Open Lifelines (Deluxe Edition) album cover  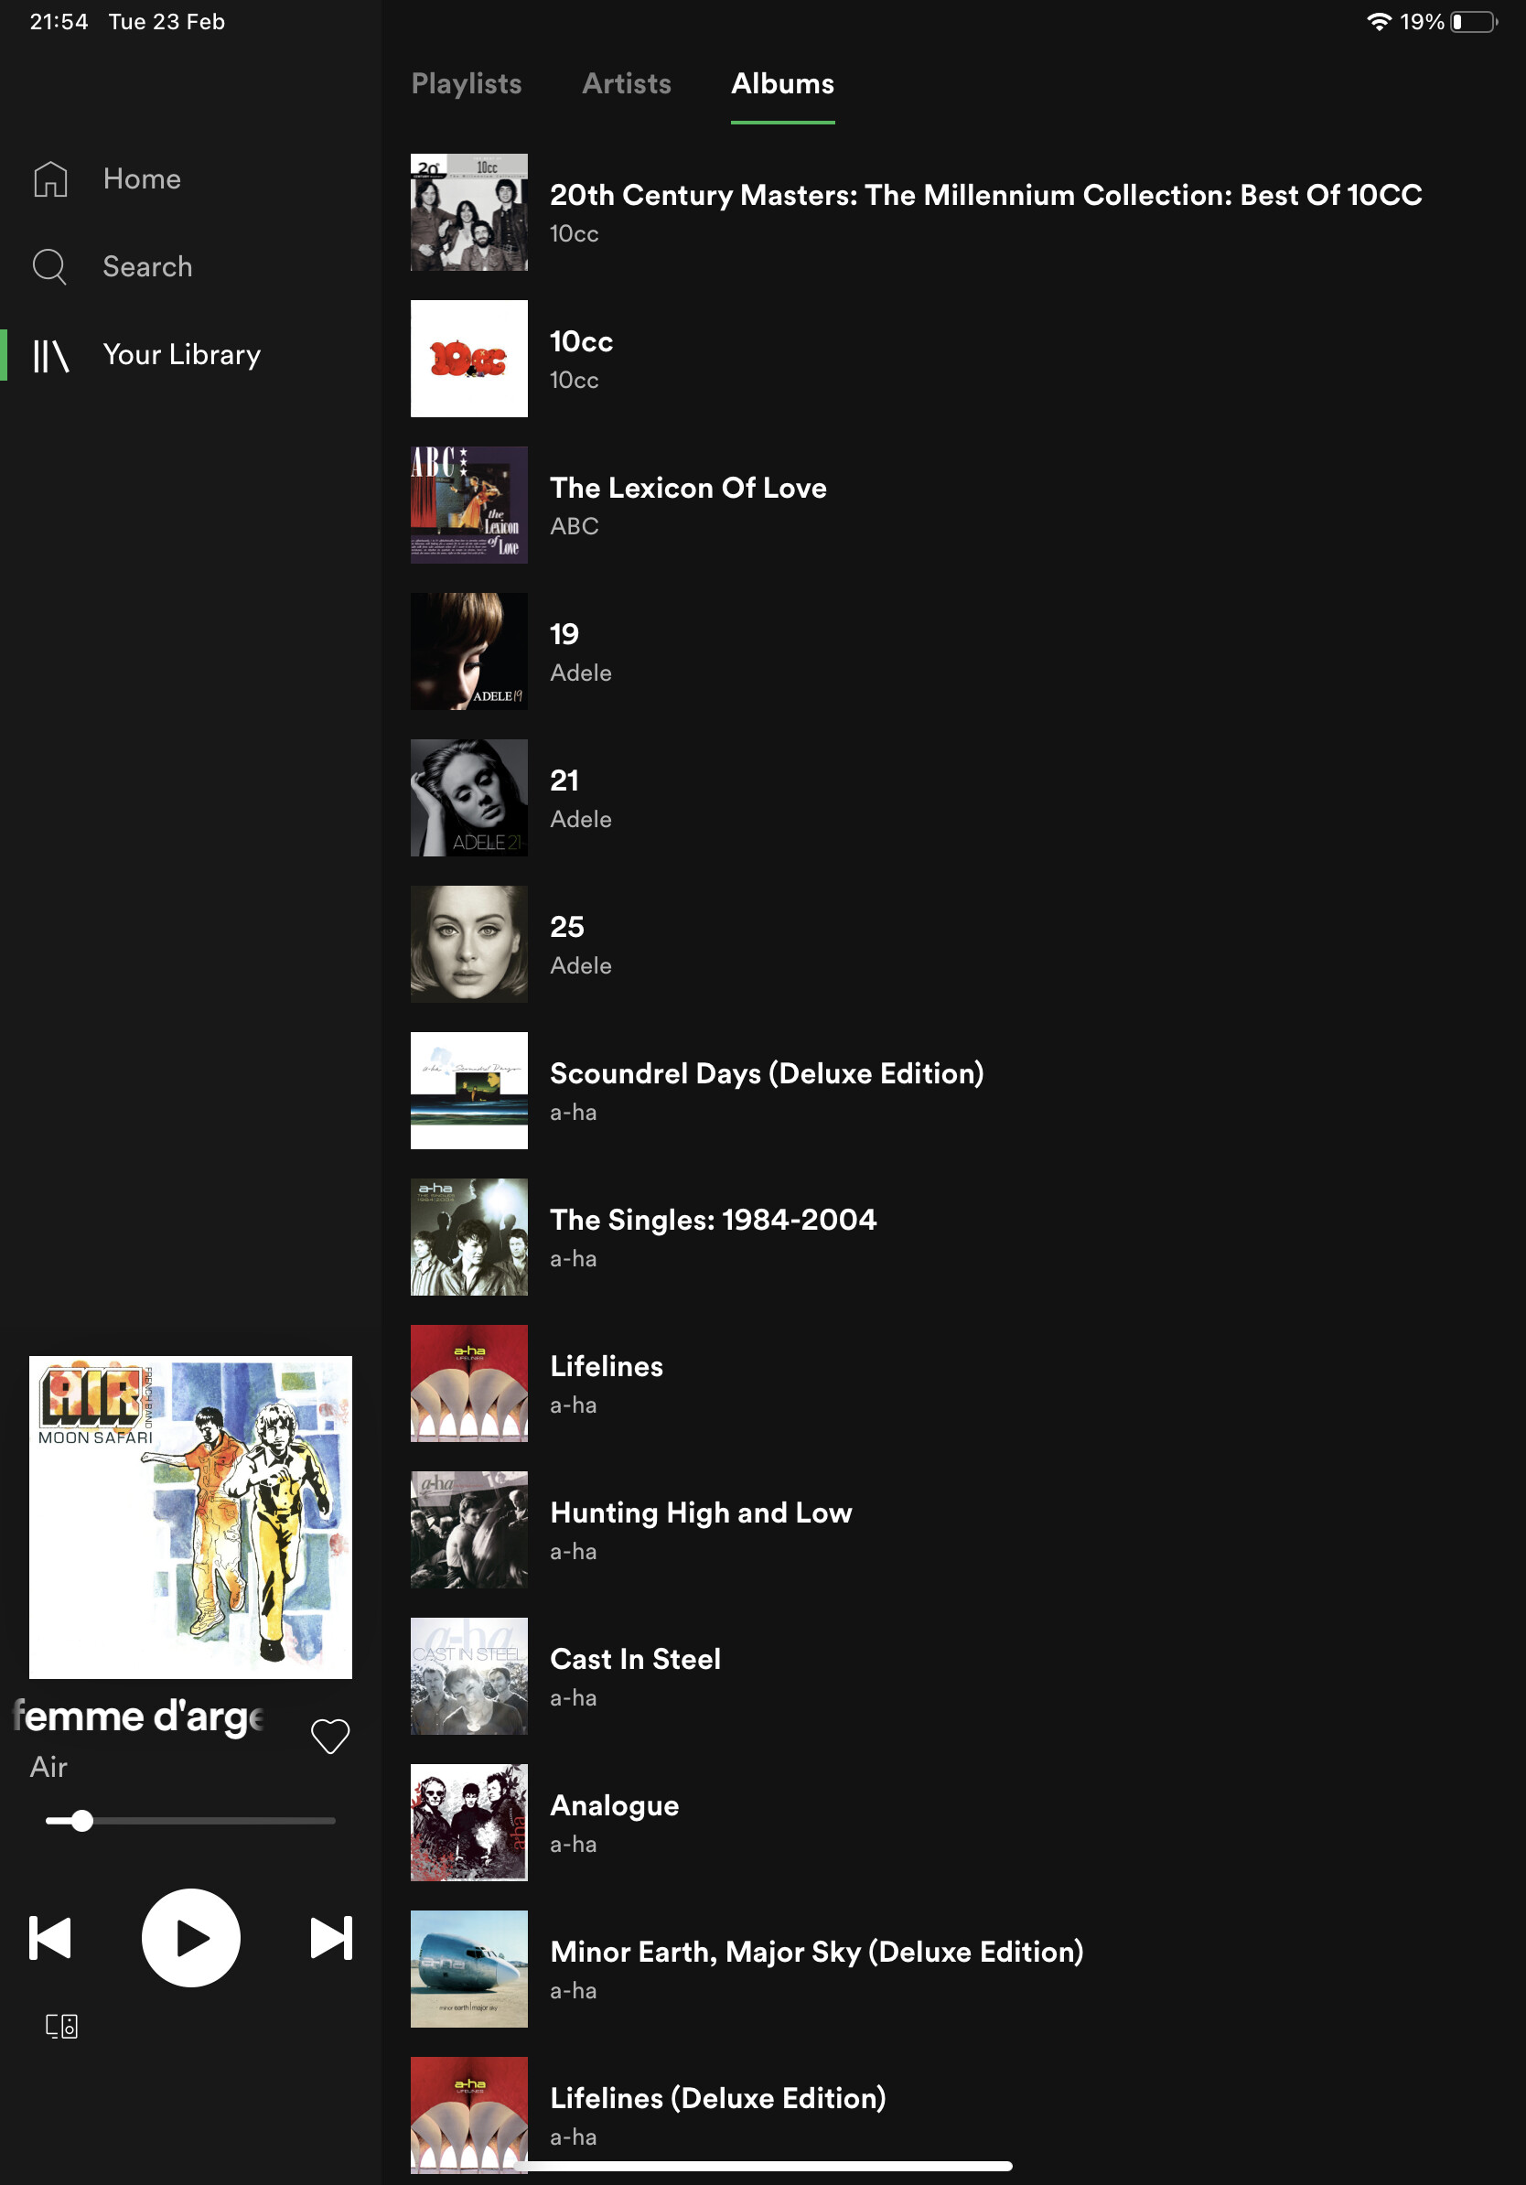coord(469,2115)
